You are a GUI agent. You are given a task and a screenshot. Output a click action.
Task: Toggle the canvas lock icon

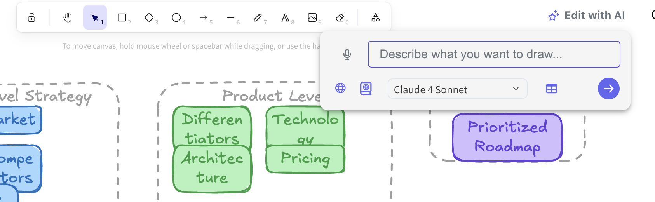click(x=31, y=17)
